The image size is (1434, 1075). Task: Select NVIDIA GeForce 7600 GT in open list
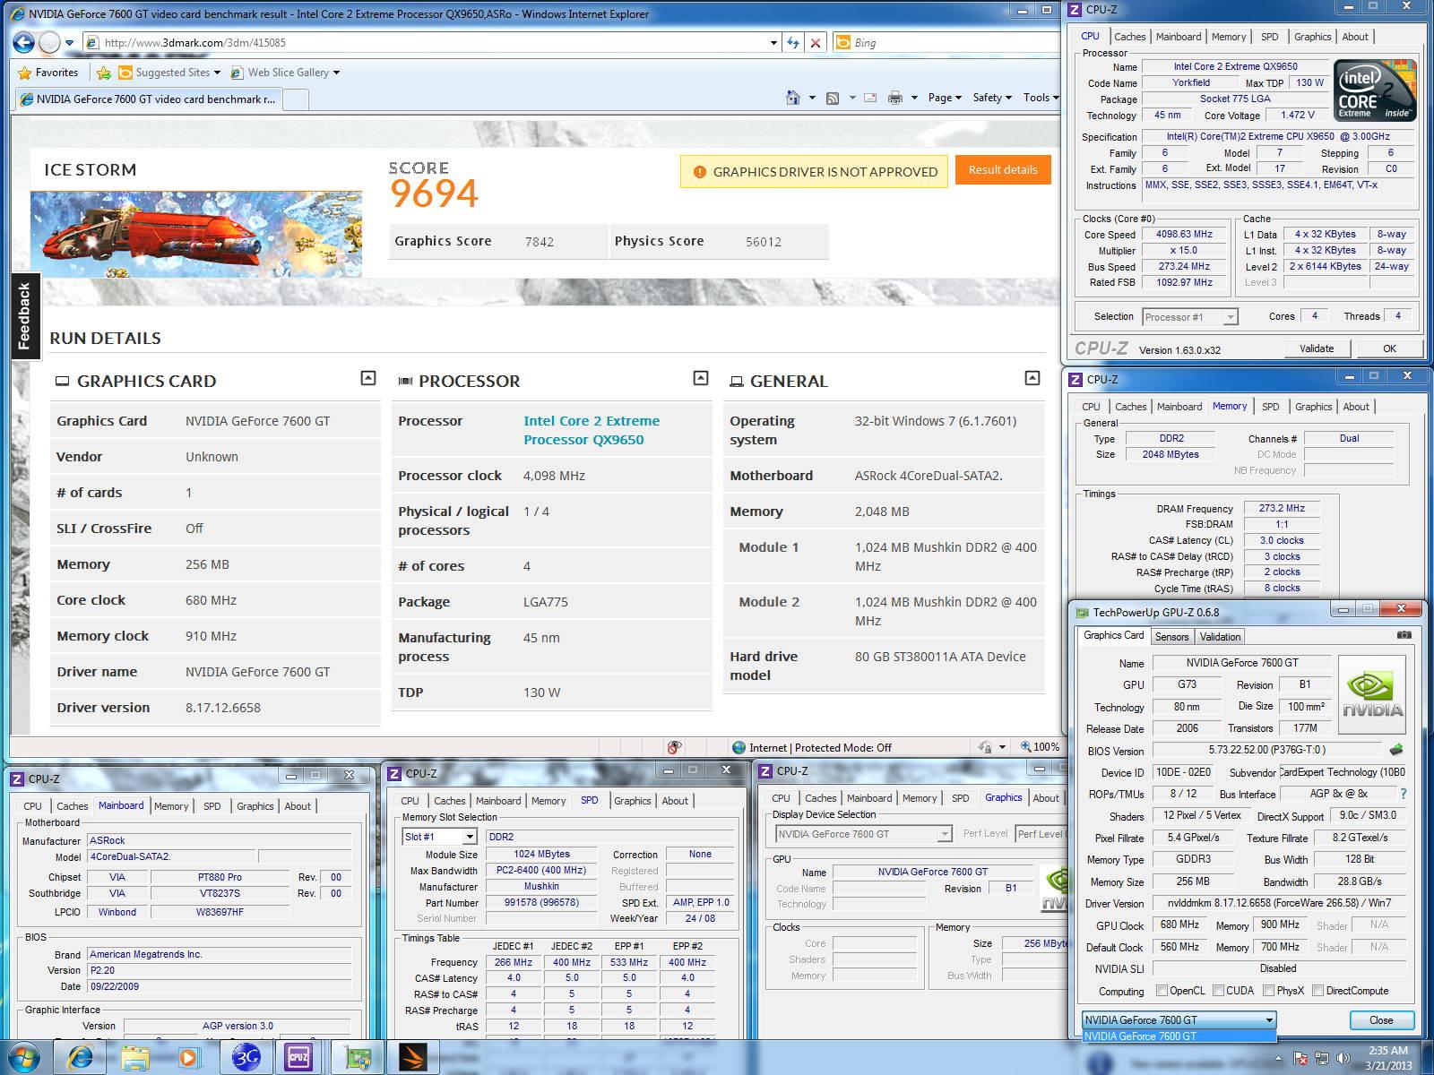click(x=1179, y=1036)
